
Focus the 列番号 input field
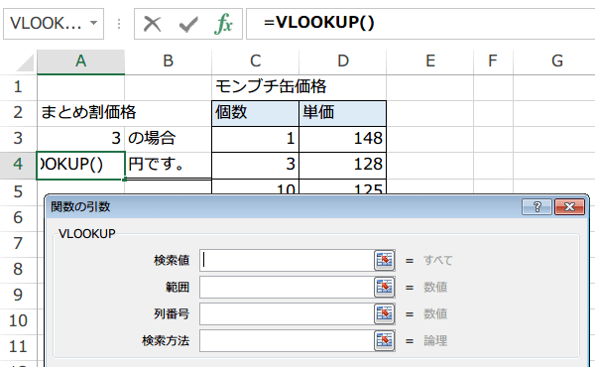tap(287, 314)
